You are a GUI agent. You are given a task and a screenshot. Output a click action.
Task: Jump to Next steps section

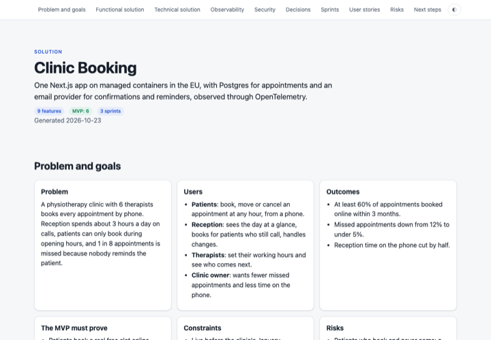point(428,10)
